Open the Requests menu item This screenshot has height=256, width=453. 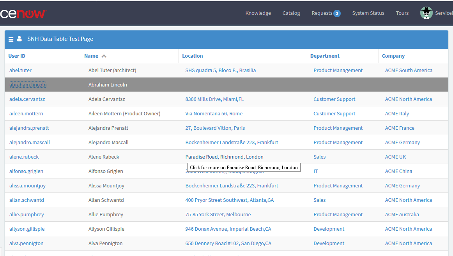(322, 13)
